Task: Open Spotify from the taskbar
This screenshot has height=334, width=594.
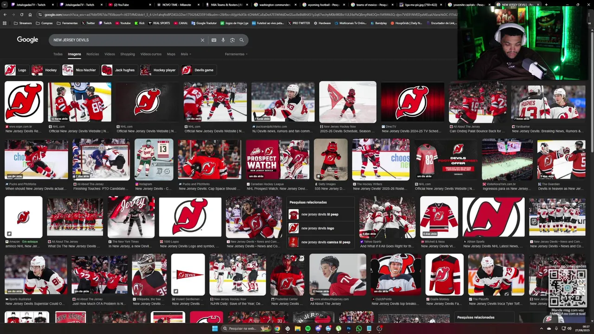Action: tap(308, 328)
